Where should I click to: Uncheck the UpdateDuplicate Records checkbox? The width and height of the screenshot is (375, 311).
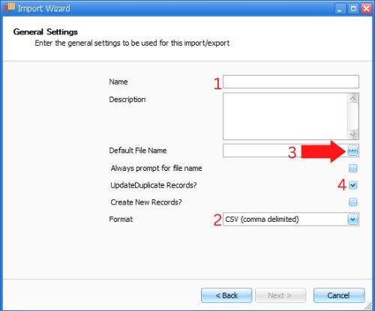(353, 185)
